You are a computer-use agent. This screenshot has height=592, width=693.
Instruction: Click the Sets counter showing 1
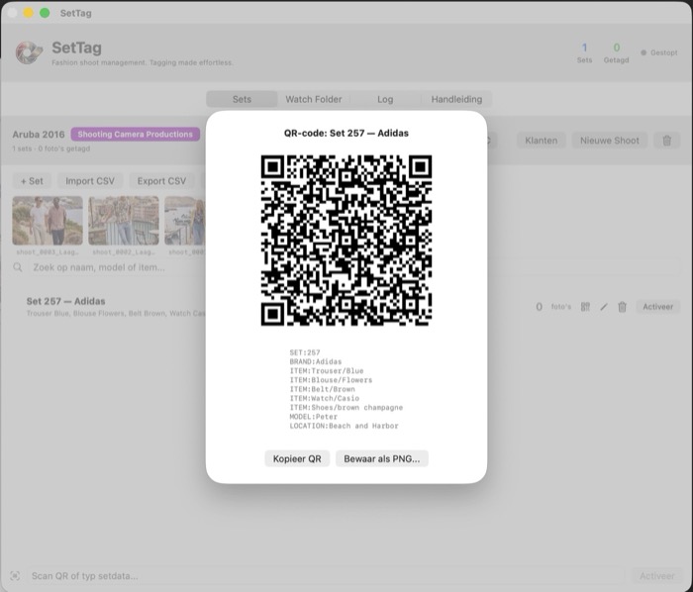[x=584, y=52]
